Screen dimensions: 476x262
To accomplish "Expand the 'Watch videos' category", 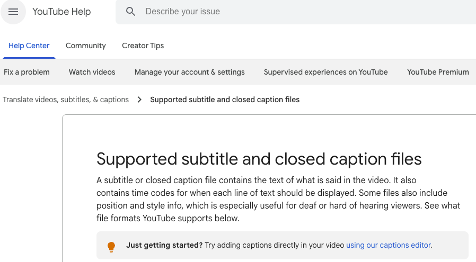I will [92, 72].
